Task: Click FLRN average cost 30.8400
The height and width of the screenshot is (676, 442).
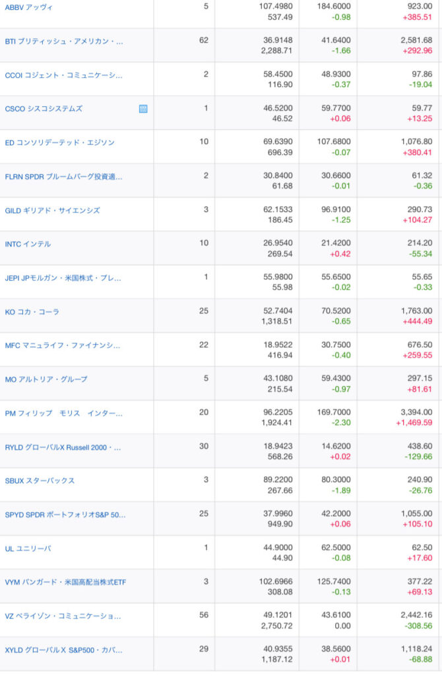Action: [x=278, y=176]
